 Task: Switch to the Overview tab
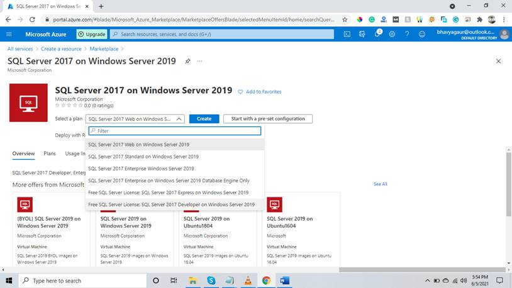(x=23, y=153)
